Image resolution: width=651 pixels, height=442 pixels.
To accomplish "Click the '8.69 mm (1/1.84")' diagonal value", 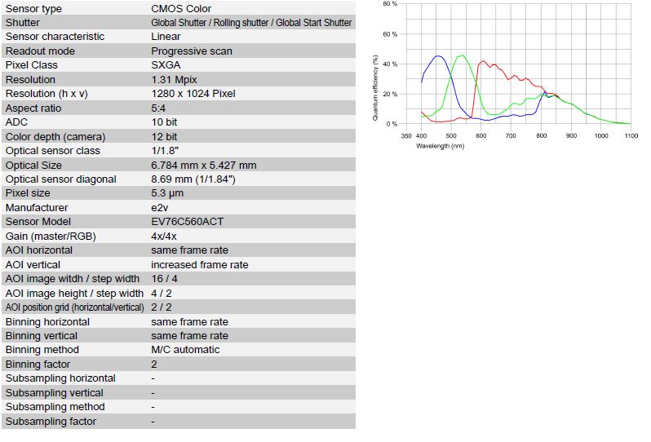I will [193, 179].
